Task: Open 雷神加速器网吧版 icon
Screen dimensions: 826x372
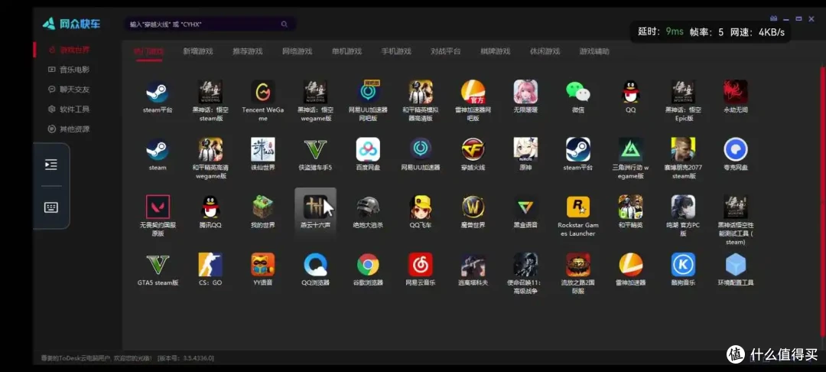Action: 473,92
